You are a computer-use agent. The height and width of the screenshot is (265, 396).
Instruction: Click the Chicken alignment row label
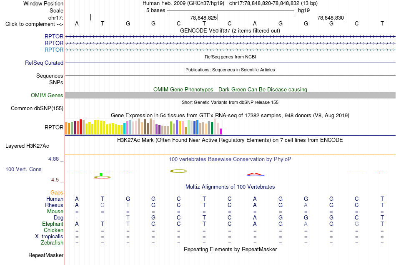53,230
